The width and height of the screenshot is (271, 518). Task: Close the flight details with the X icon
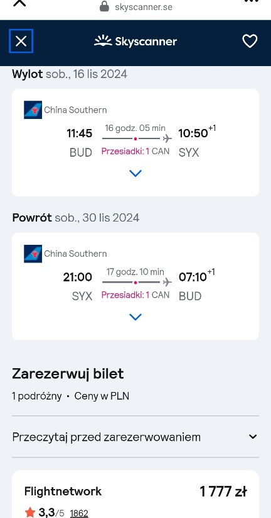pos(21,41)
